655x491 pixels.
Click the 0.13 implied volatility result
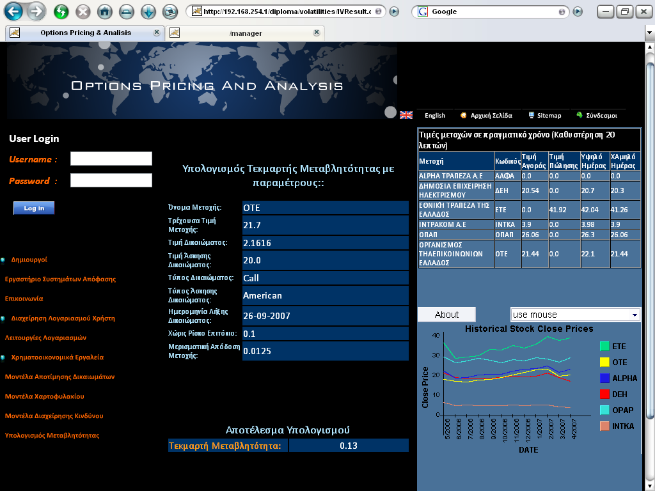(x=349, y=446)
